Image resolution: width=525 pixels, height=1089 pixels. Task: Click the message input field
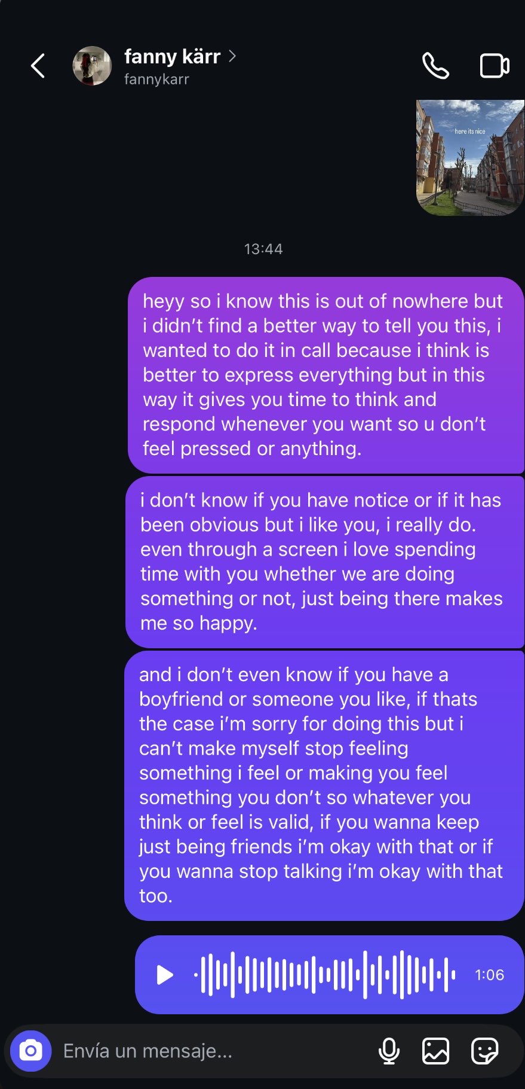coord(215,1051)
